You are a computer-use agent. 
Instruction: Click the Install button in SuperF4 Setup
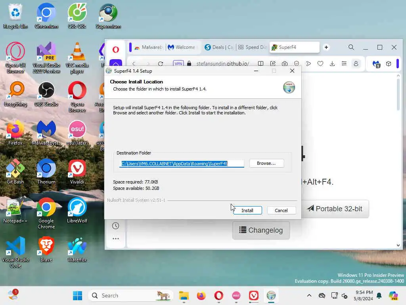[247, 210]
